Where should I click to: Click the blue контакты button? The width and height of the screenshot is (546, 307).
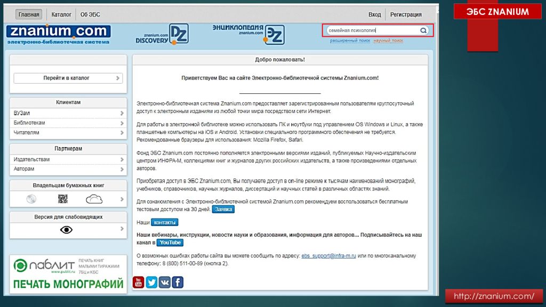165,222
